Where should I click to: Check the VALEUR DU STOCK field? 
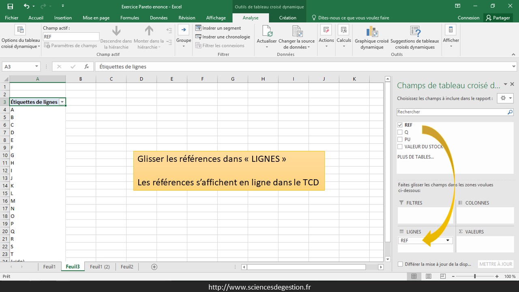click(400, 147)
